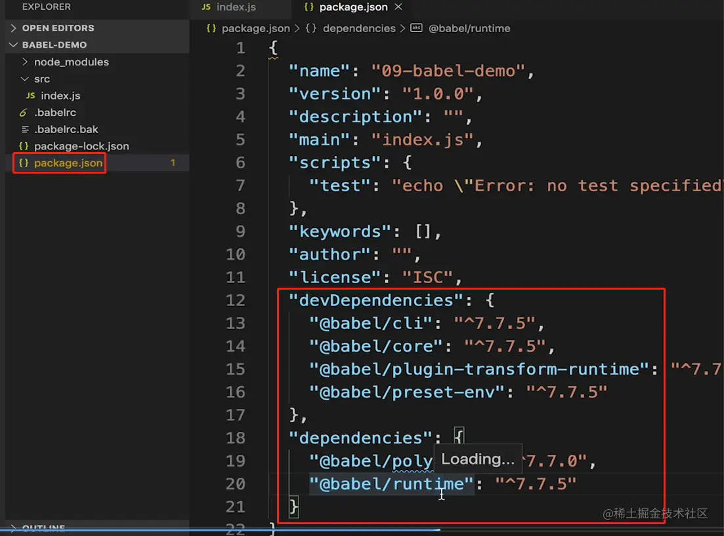Image resolution: width=724 pixels, height=536 pixels.
Task: Click the "name" key on line 2
Action: coord(320,71)
